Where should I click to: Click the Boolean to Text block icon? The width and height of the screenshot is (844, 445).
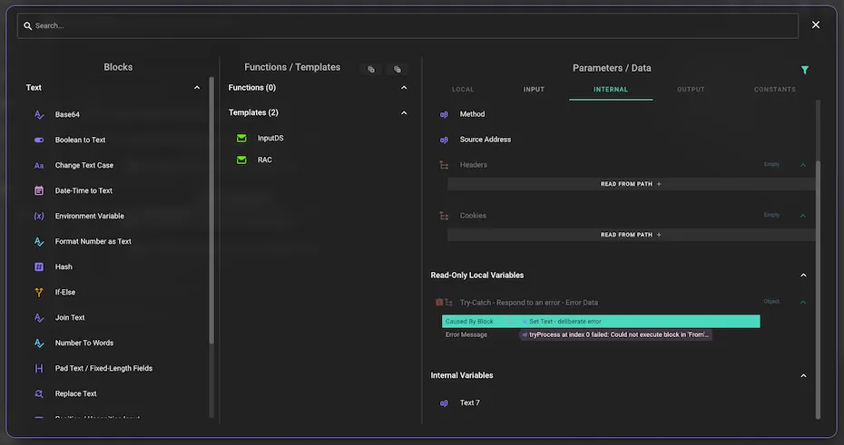click(39, 140)
